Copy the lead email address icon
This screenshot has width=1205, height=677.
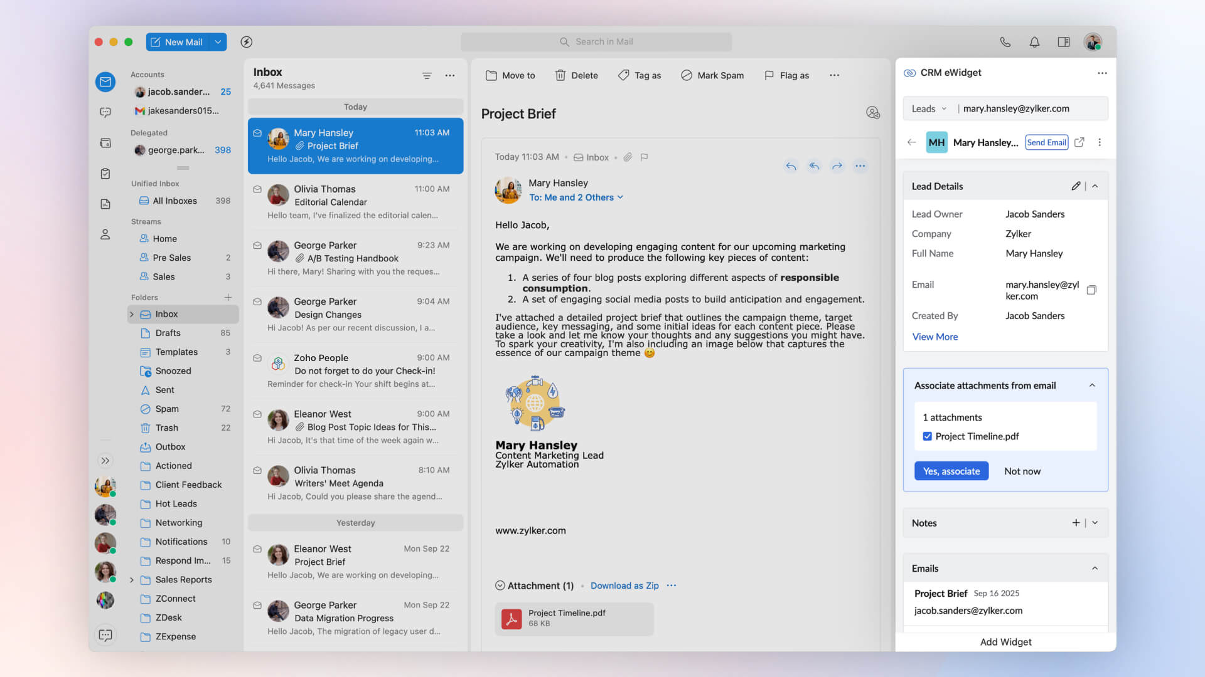coord(1091,290)
